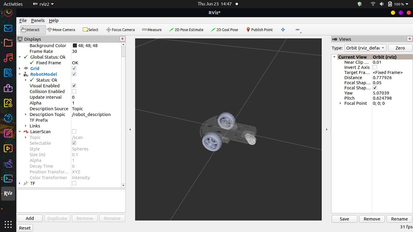The width and height of the screenshot is (413, 232).
Task: Open Mail app from the dock
Action: (8, 28)
